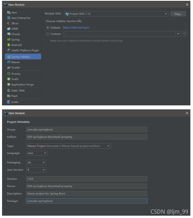193x218 pixels.
Task: Click the Android robot icon
Action: pyautogui.click(x=9, y=45)
